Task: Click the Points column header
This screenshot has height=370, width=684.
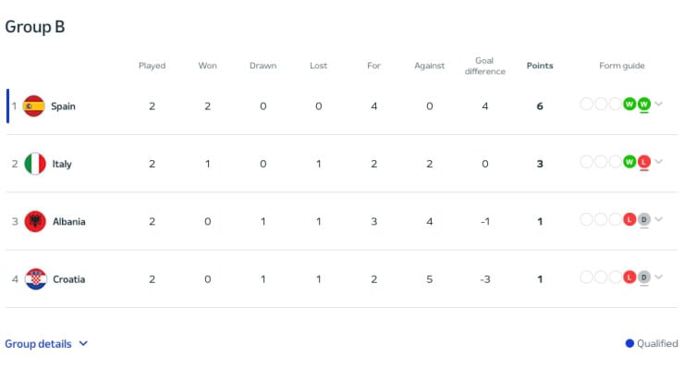Action: [x=540, y=66]
